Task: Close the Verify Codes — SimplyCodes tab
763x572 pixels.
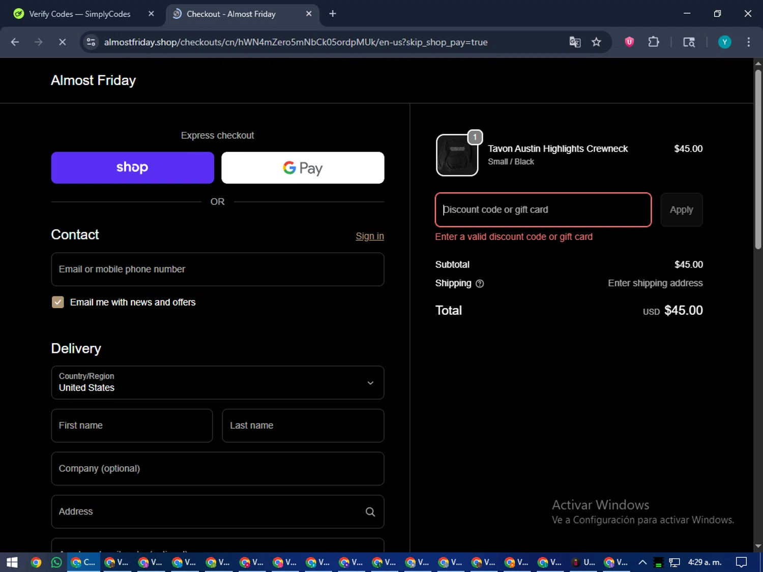Action: [151, 14]
